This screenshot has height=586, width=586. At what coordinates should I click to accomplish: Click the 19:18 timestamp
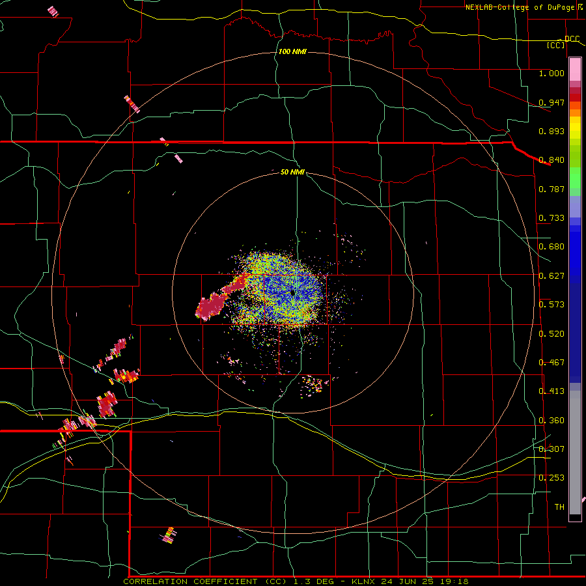tap(454, 581)
